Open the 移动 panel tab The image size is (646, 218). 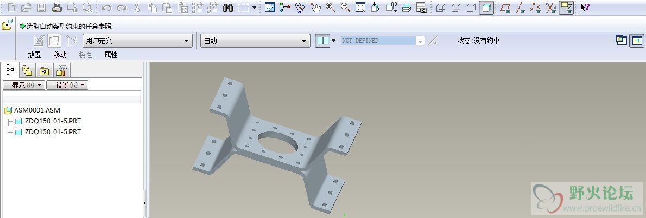[x=60, y=55]
